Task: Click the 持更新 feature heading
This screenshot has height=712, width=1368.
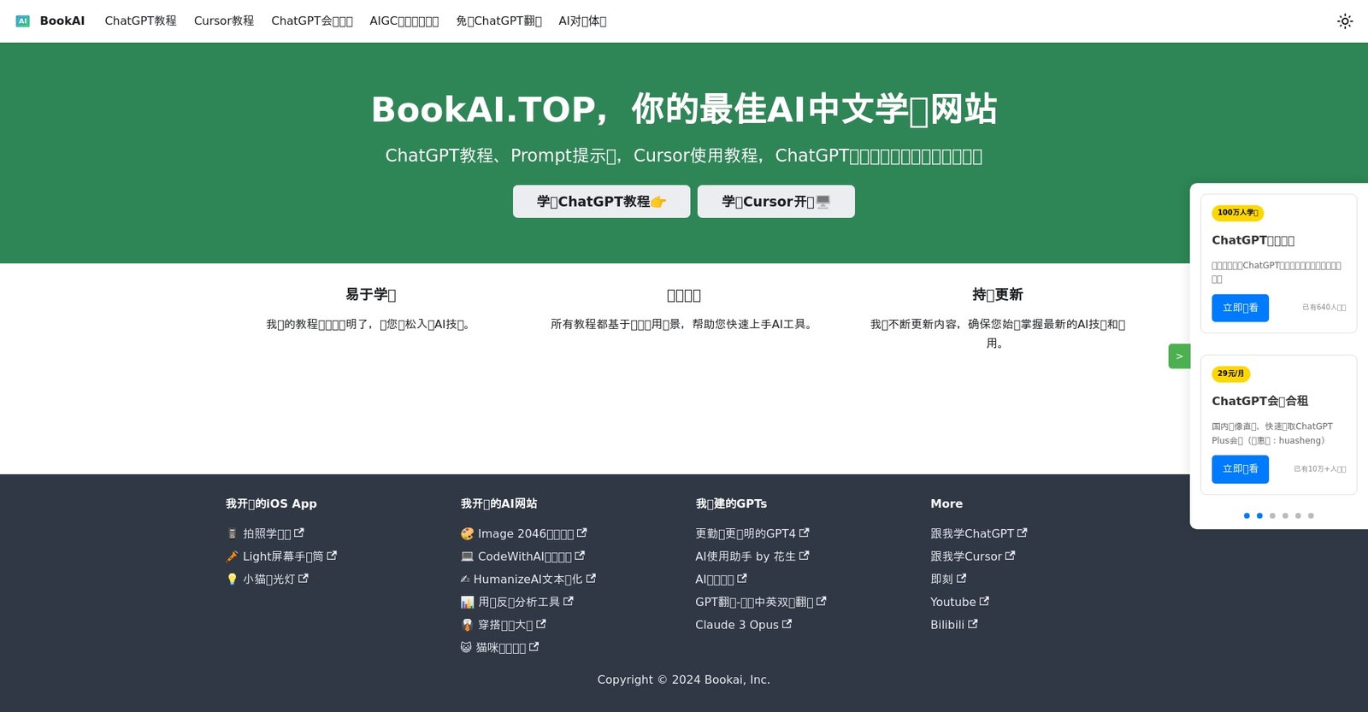Action: (997, 295)
